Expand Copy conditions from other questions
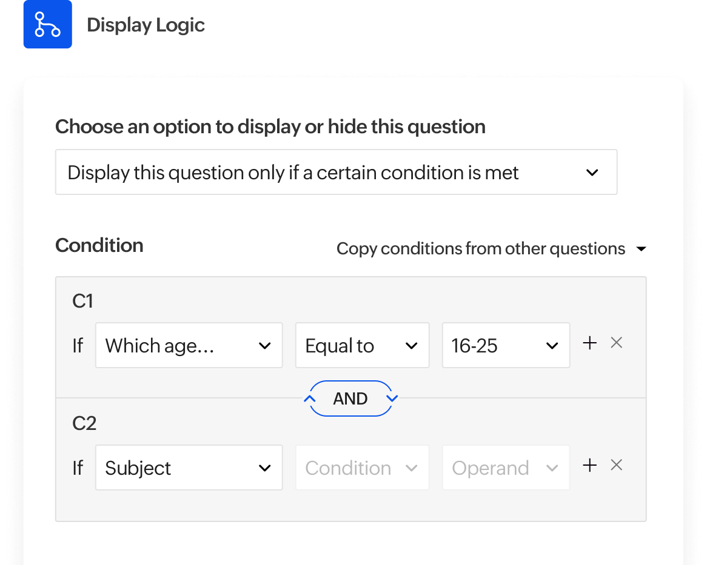Viewport: 707px width, 565px height. pos(480,248)
